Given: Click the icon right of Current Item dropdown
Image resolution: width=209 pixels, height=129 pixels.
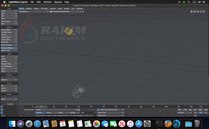Looking at the screenshot, I should (79, 110).
